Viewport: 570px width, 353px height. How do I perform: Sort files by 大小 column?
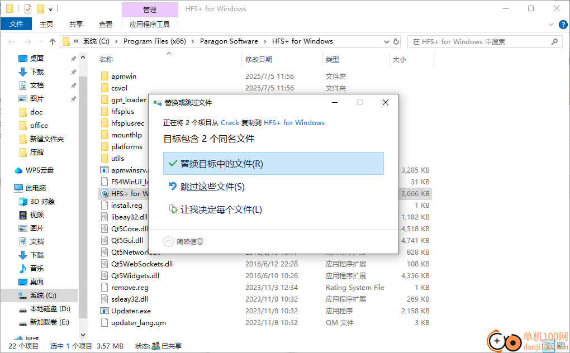click(x=400, y=60)
